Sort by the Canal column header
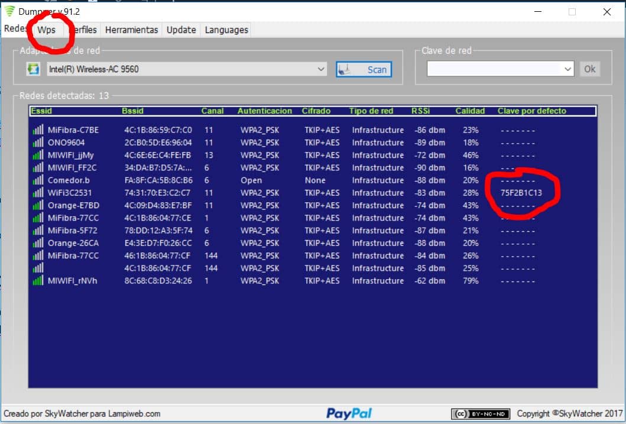 (x=212, y=111)
